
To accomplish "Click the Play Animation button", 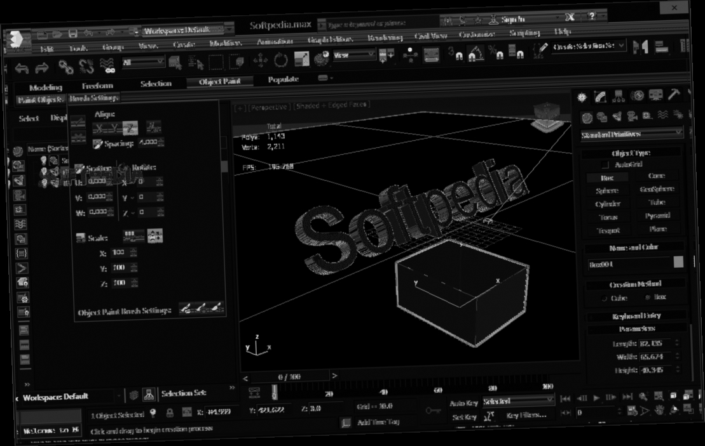I will [597, 398].
